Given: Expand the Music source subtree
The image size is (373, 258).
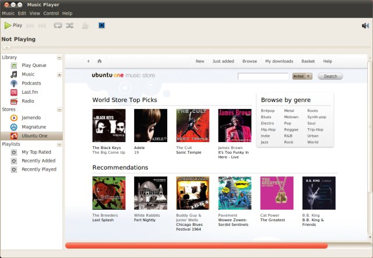Looking at the screenshot, I should 59,75.
